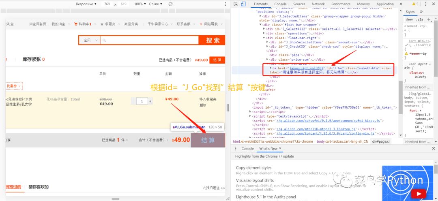Open the Memory tab

363,4
